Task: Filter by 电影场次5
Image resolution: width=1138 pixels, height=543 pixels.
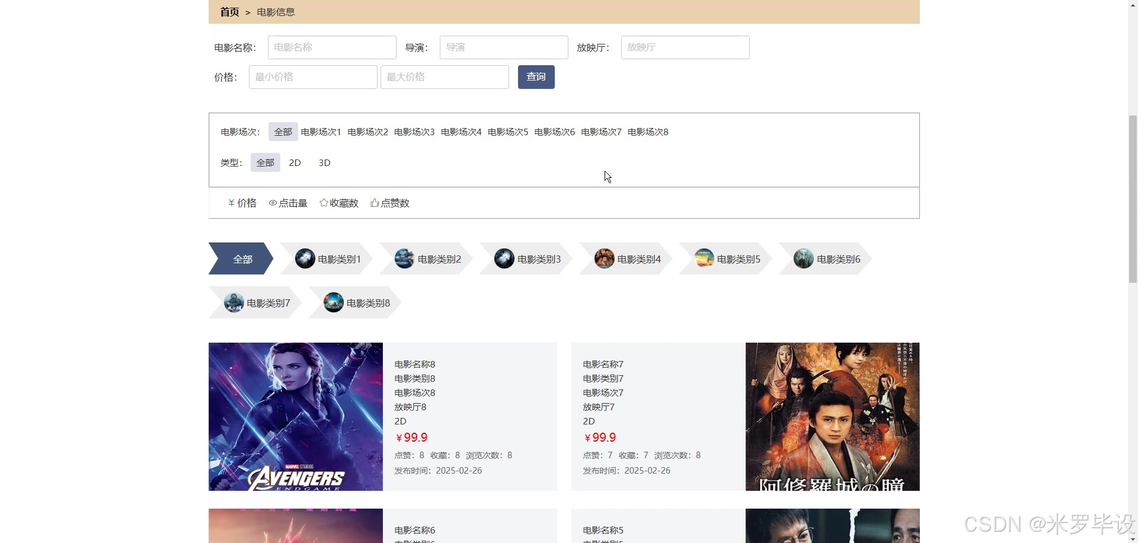Action: click(x=508, y=132)
